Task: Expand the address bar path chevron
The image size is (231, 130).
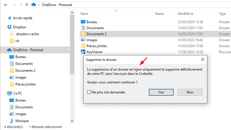Action: [39, 5]
